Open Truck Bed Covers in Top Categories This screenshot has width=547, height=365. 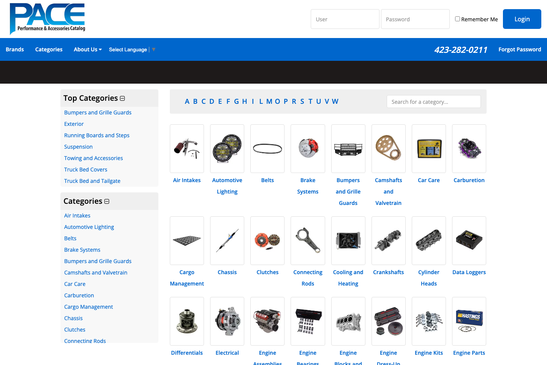point(86,170)
